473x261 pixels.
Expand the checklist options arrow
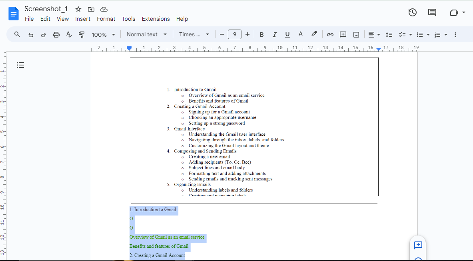click(x=411, y=35)
